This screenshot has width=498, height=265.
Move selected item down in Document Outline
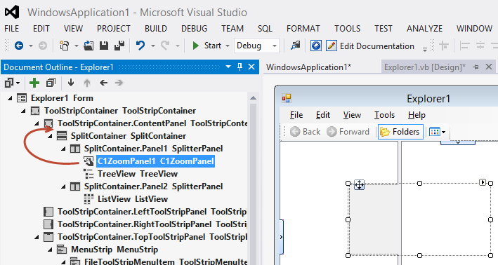click(71, 83)
